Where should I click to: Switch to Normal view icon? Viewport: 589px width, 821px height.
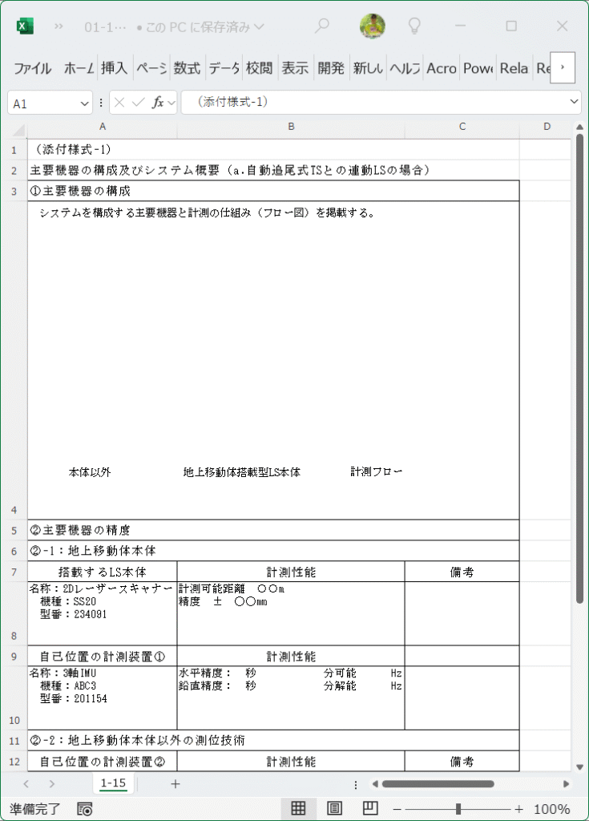tap(298, 808)
